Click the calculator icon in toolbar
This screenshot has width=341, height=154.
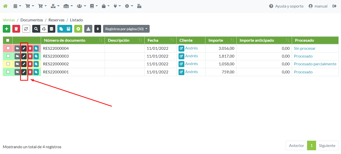(x=68, y=29)
